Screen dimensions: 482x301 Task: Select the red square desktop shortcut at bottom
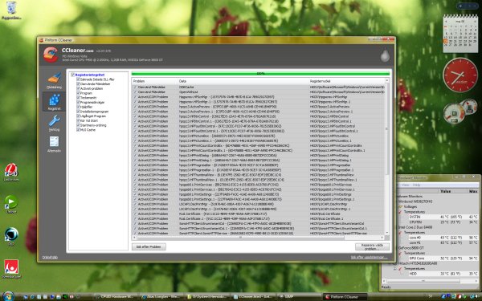[11, 269]
